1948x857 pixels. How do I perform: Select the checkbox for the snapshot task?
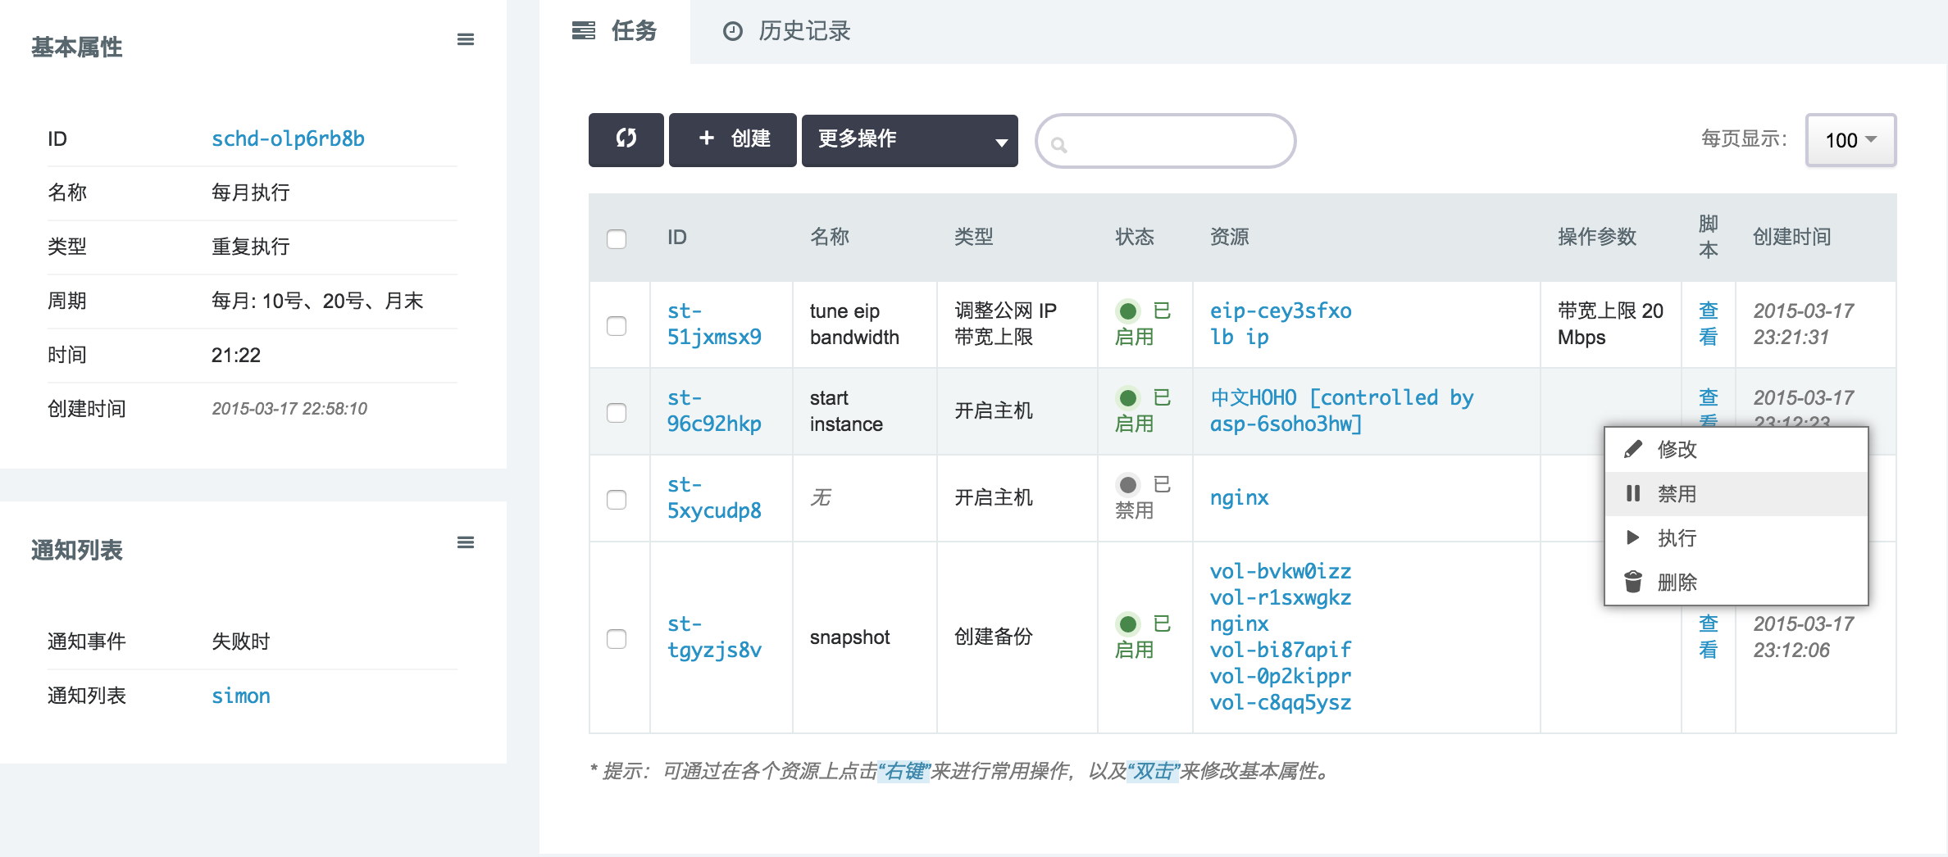click(617, 638)
